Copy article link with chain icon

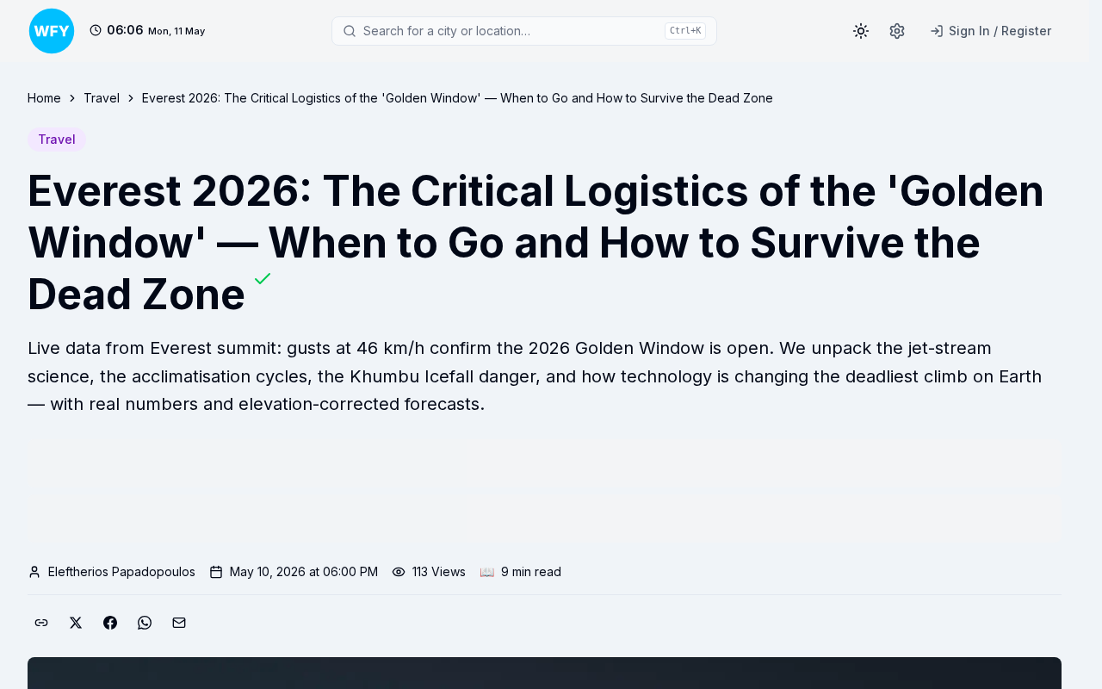point(41,623)
